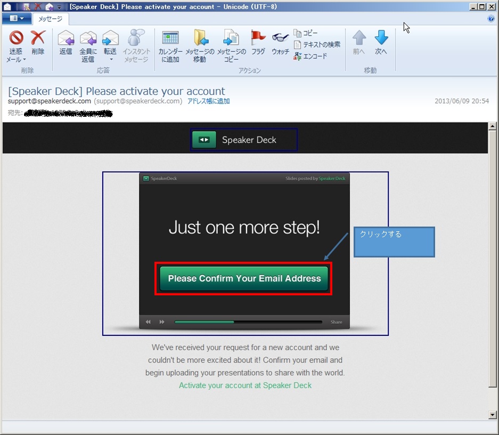499x435 pixels.
Task: Click the scrollbar down arrow
Action: pyautogui.click(x=492, y=415)
